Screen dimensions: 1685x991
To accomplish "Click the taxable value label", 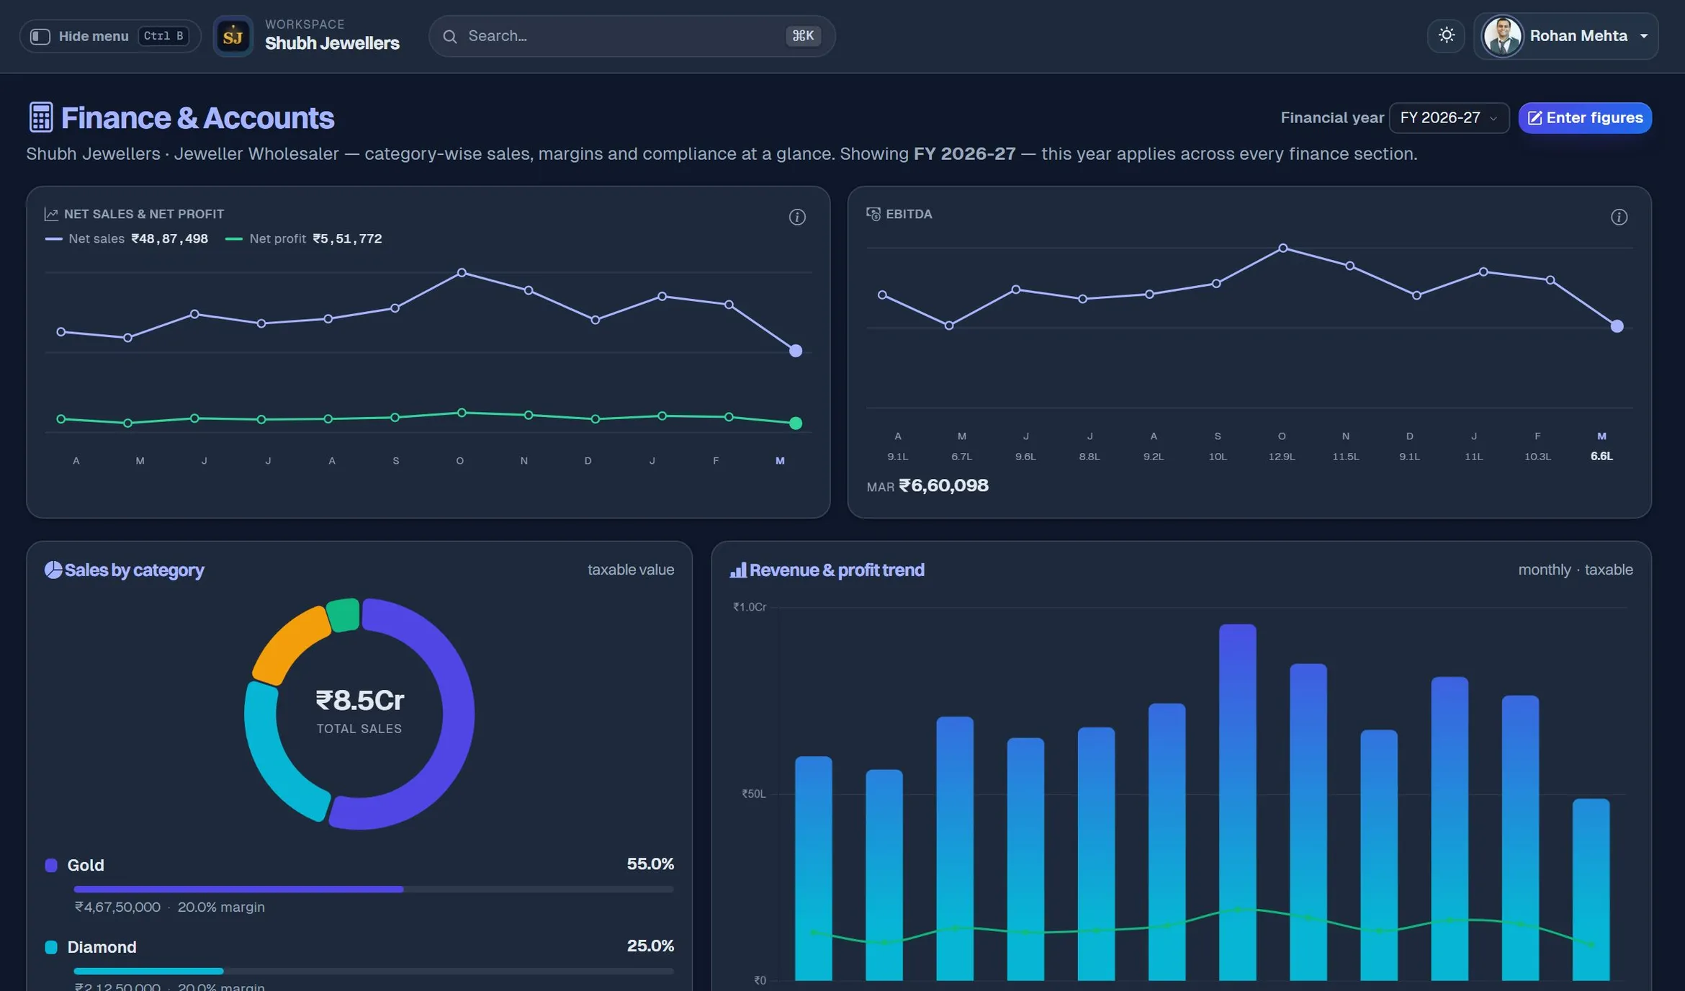I will click(x=631, y=570).
